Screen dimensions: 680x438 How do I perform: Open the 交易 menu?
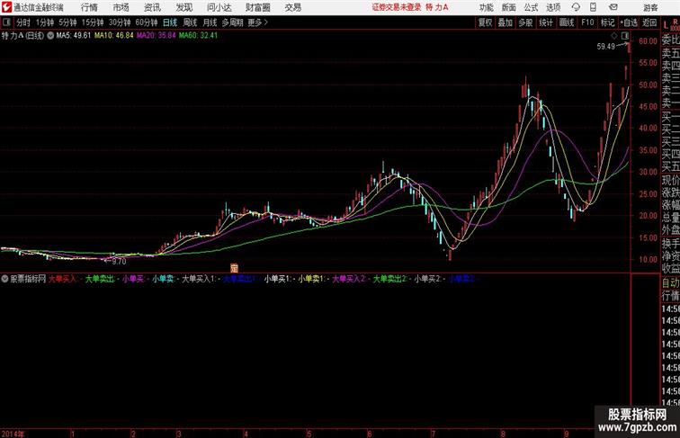(x=293, y=7)
